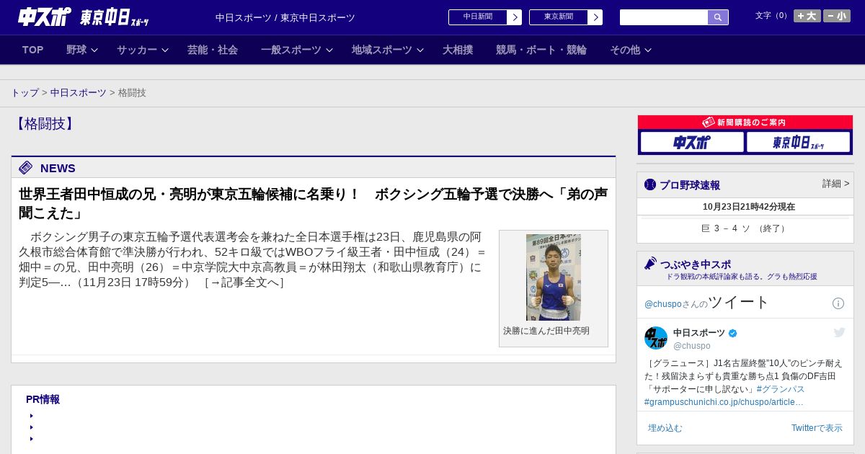
Task: Open the 地域スポーツ menu
Action: click(382, 50)
